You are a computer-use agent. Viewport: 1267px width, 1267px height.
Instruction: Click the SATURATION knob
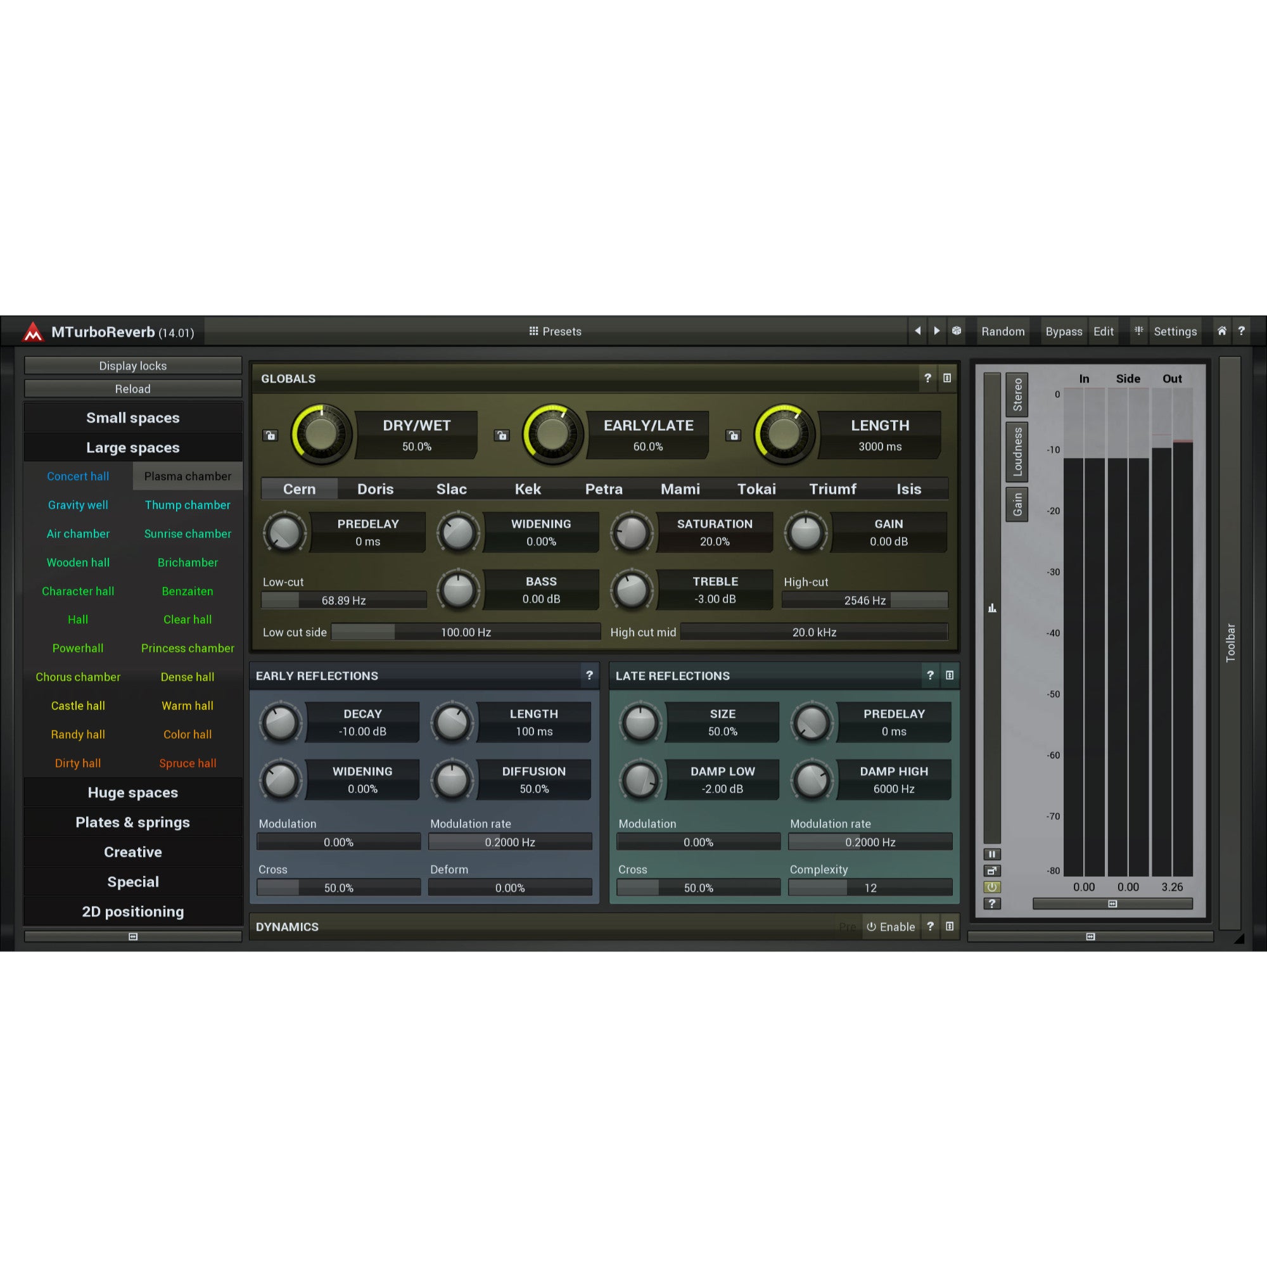[x=632, y=533]
